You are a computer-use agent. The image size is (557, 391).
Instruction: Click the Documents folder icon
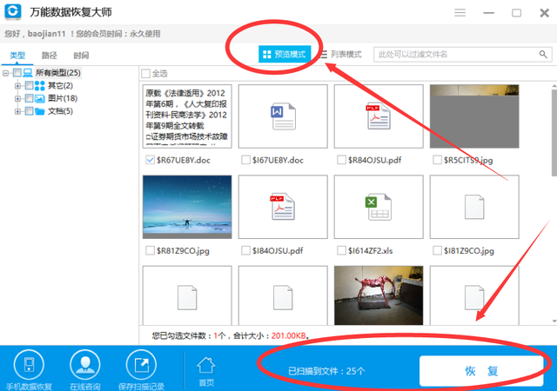[40, 111]
